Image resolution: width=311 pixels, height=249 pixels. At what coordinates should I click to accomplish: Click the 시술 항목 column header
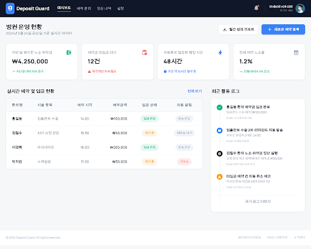coord(45,105)
